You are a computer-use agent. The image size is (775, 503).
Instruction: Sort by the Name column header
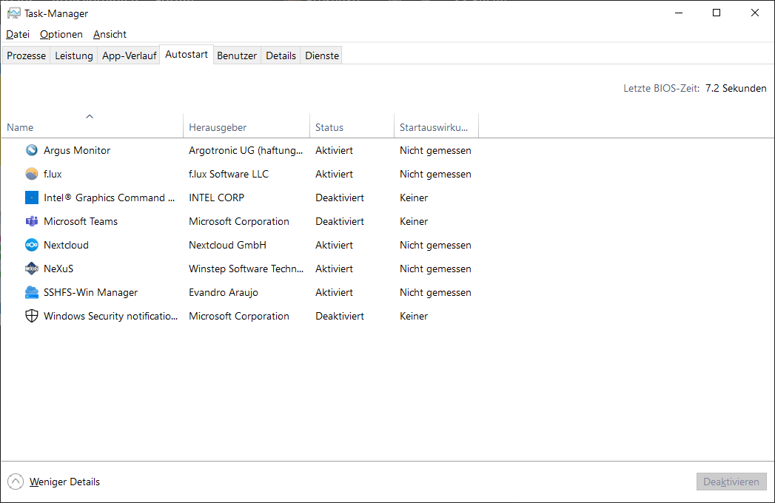(x=92, y=126)
